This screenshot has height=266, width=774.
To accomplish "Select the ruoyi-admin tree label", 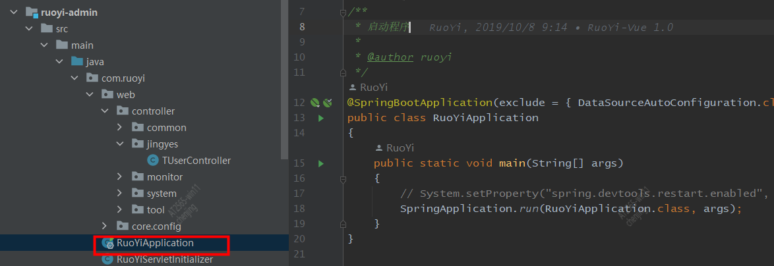I will point(69,13).
